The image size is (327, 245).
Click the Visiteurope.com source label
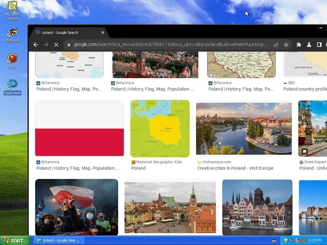[217, 162]
